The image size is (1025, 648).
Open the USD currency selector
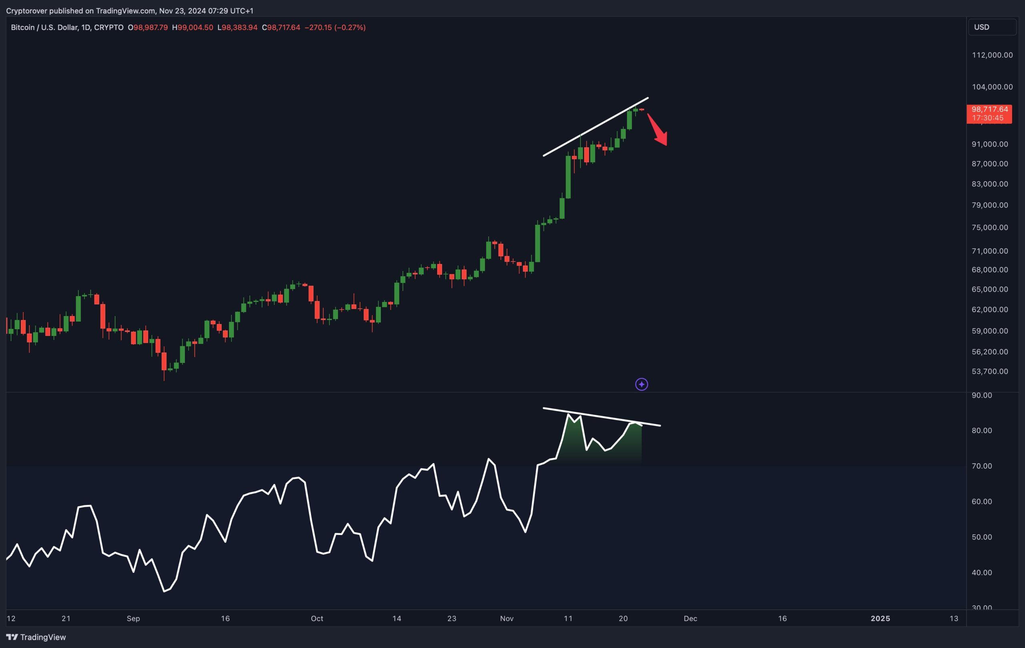click(991, 27)
